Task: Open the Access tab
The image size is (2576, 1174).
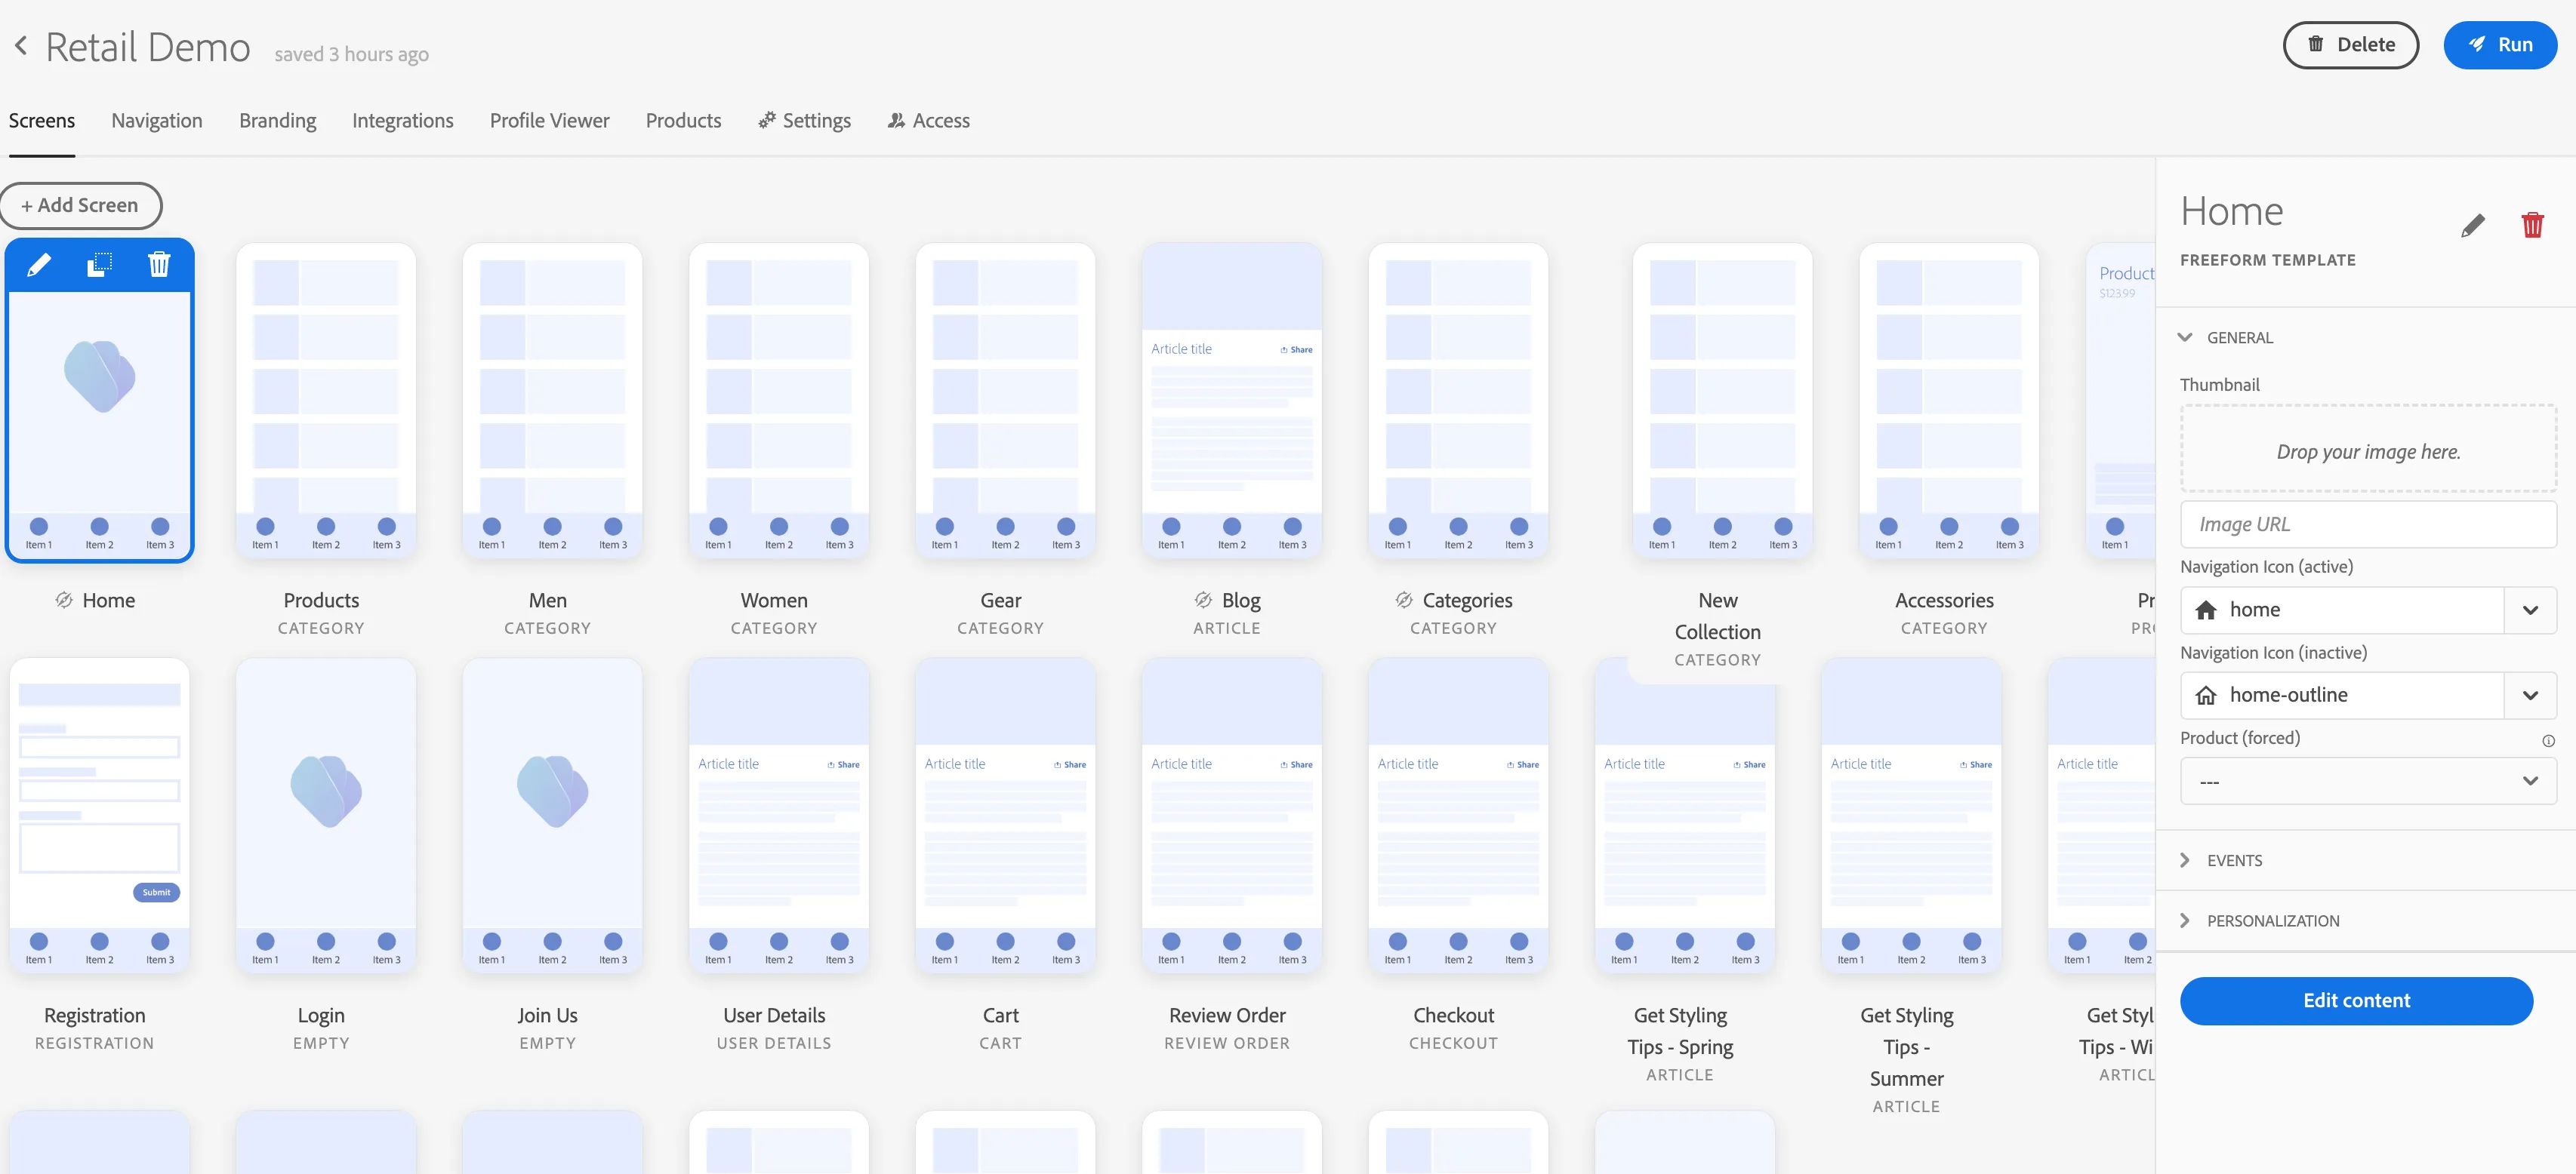Action: pos(928,121)
